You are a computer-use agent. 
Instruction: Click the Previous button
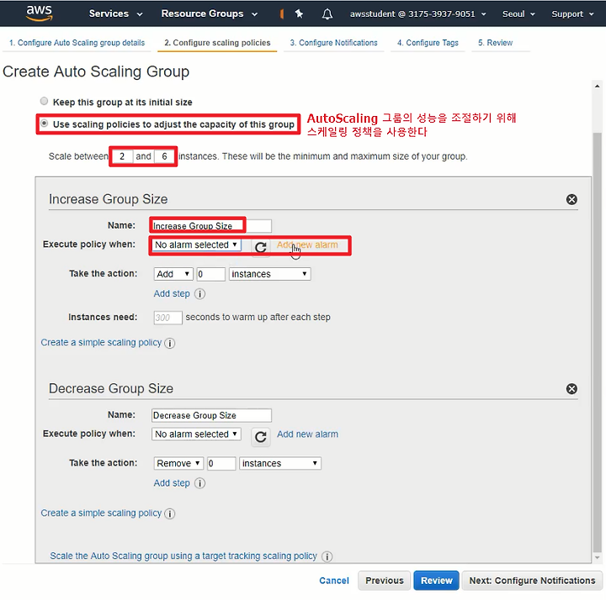click(384, 581)
